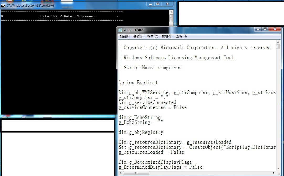This screenshot has height=176, width=284.
Task: Click Notepad vertical scrollbar down arrow
Action: click(x=278, y=169)
